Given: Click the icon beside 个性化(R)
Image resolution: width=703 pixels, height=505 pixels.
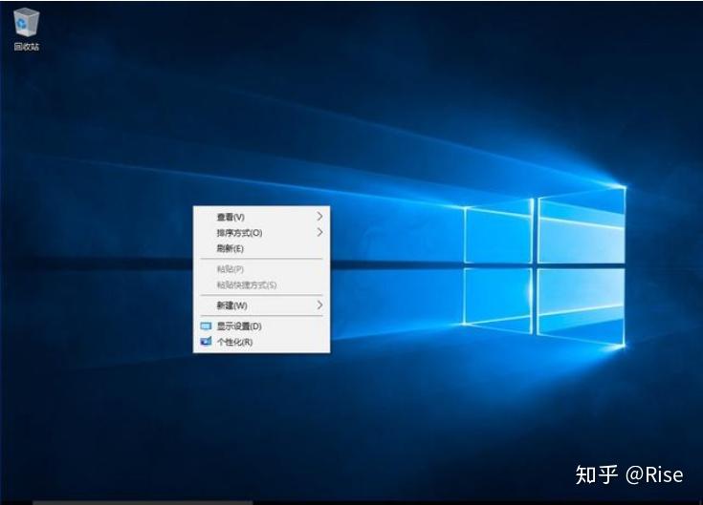Looking at the screenshot, I should click(206, 342).
